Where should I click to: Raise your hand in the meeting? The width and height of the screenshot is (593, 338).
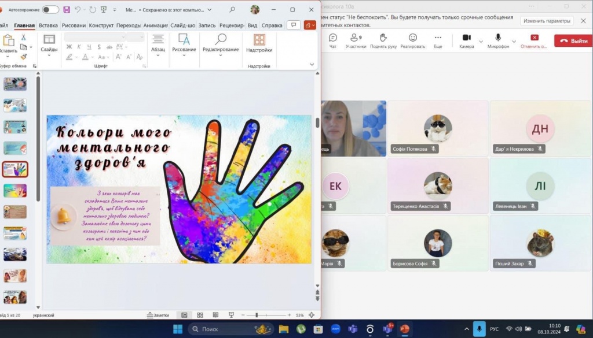382,40
